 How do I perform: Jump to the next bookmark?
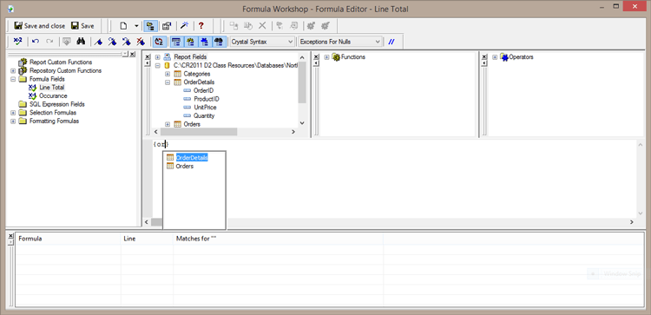click(x=112, y=42)
